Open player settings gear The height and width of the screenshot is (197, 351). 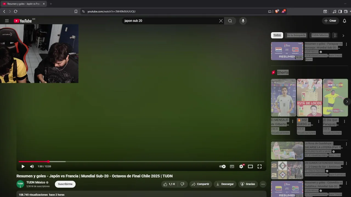[x=241, y=166]
